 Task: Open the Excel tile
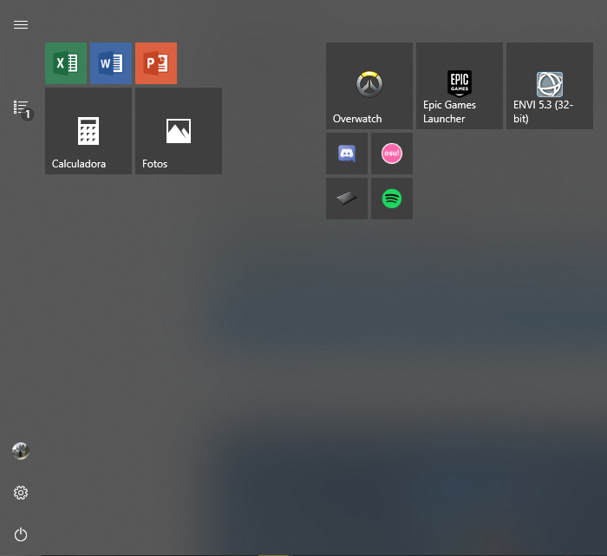point(66,63)
